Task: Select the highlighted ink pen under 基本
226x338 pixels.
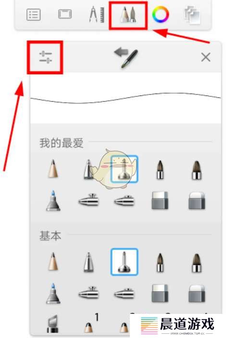Action: tap(124, 262)
